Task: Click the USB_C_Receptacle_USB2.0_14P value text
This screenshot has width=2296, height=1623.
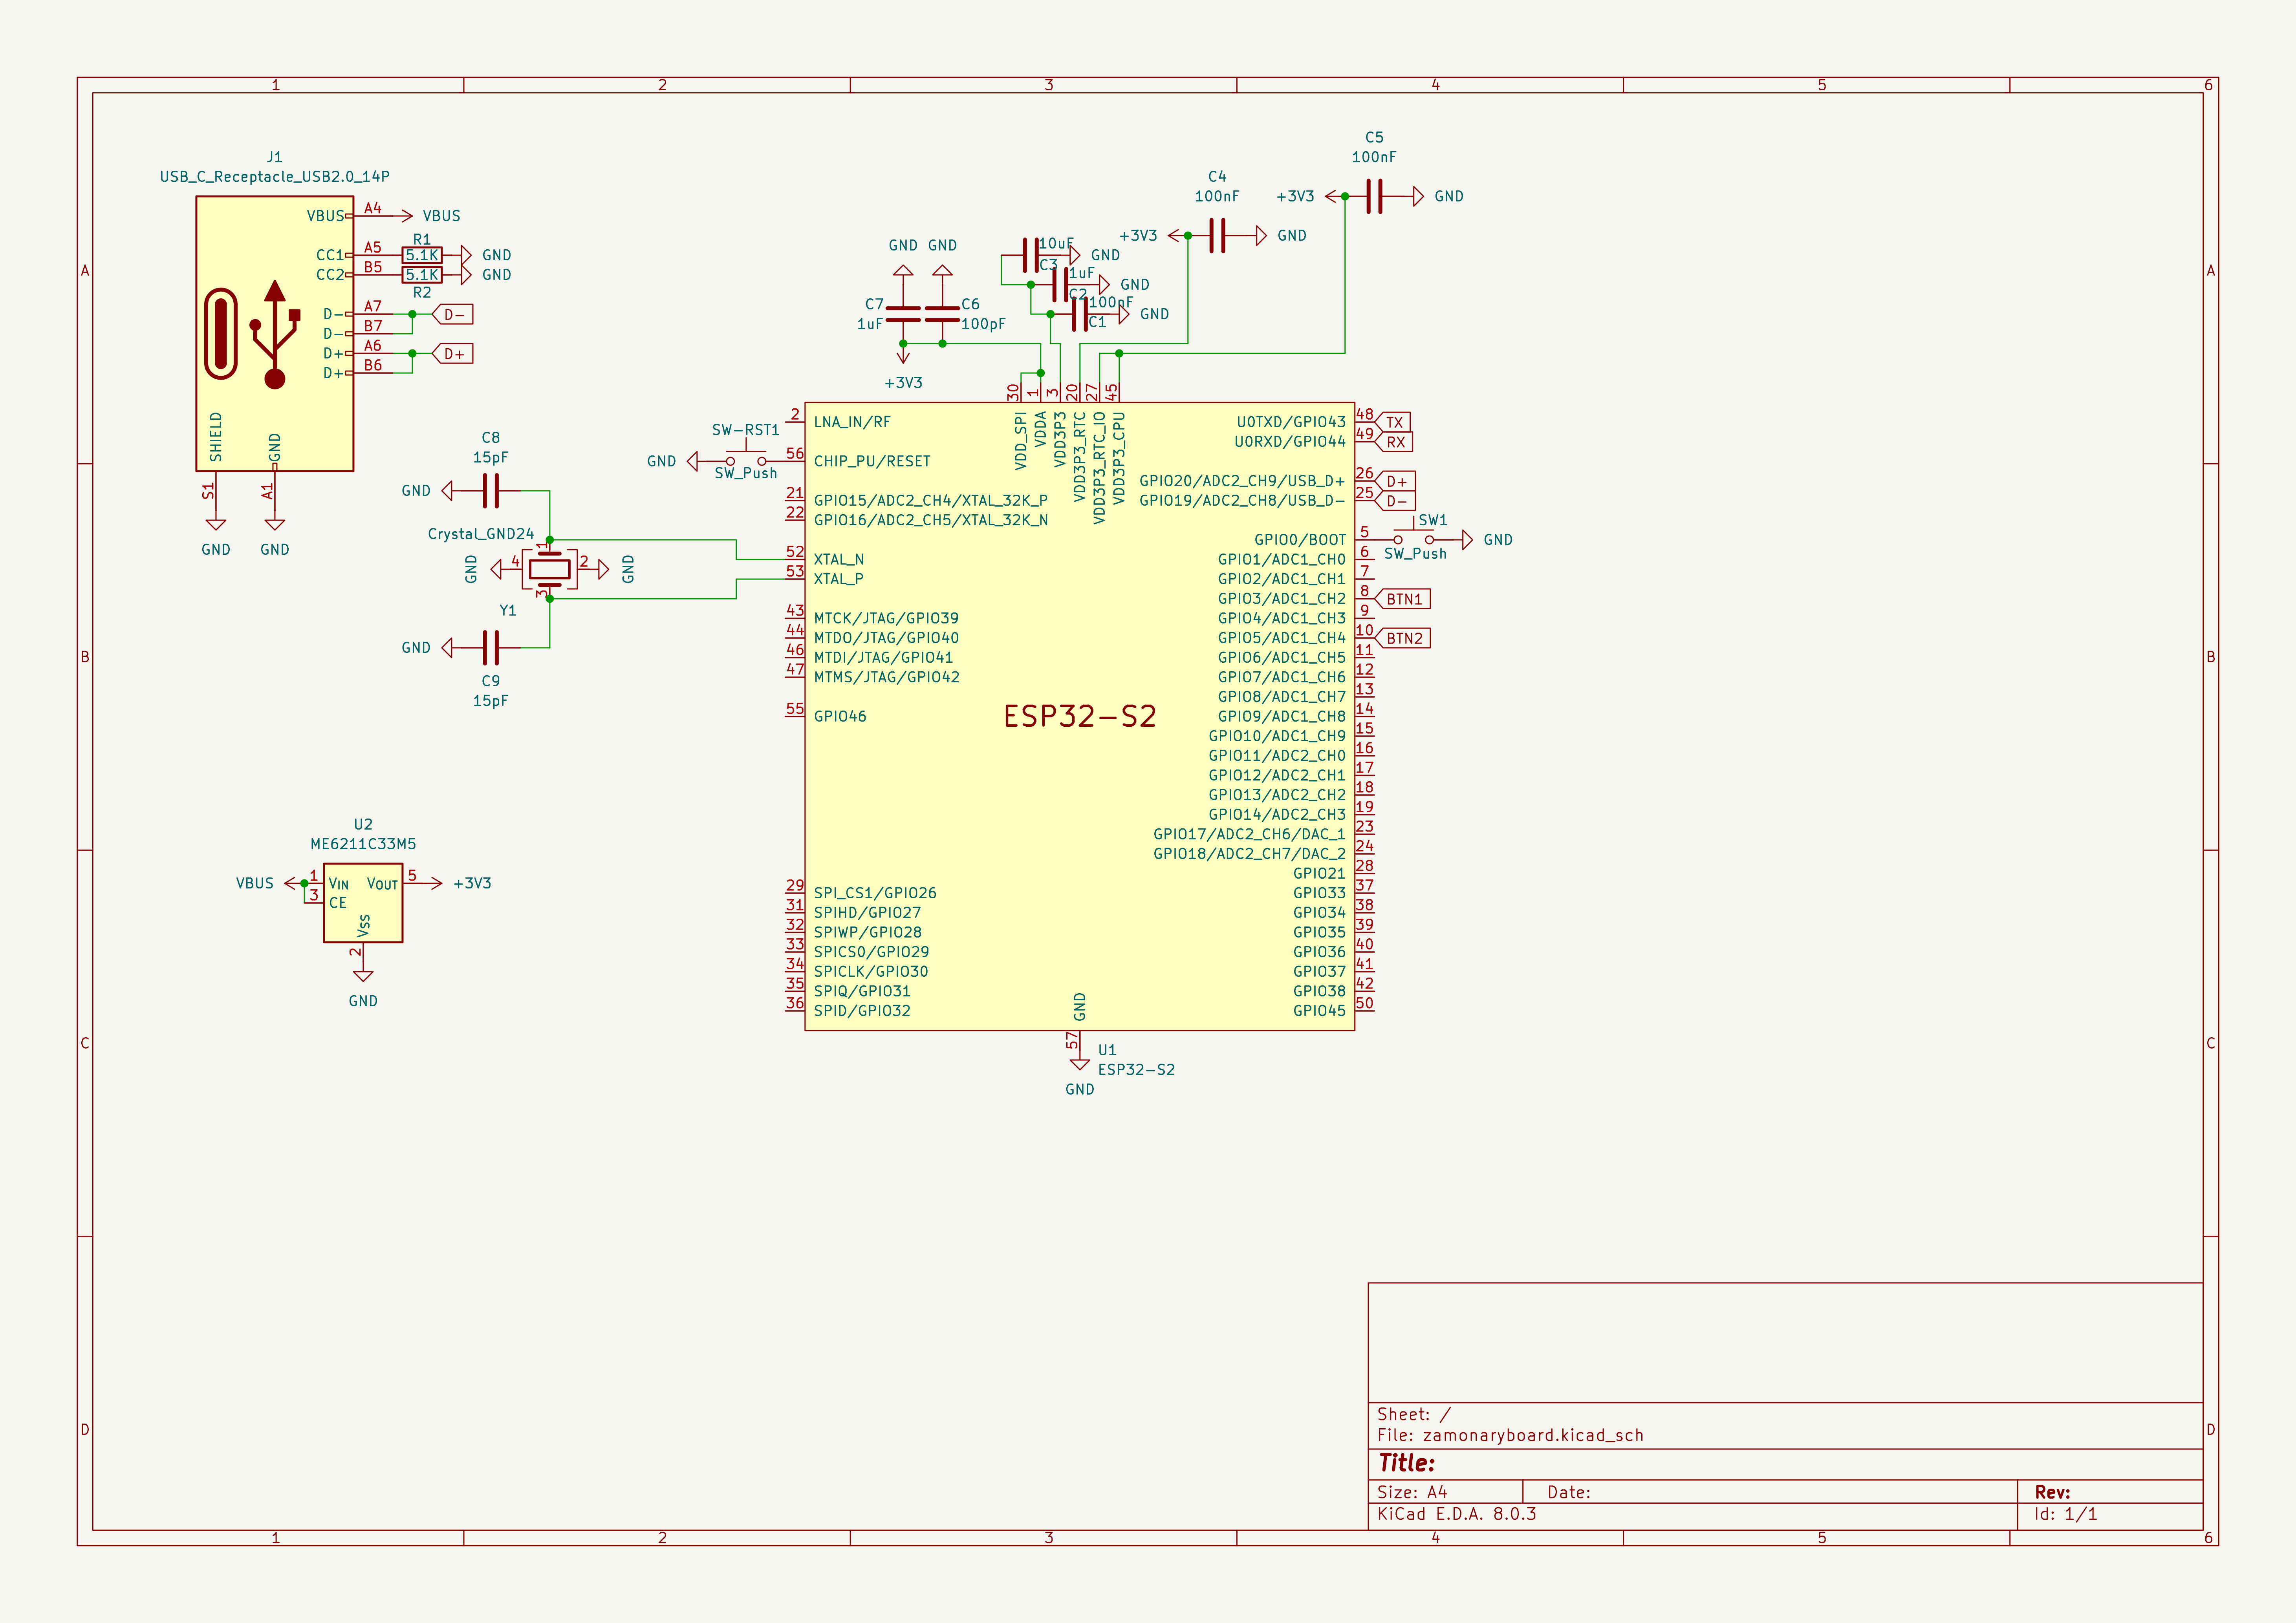Action: pos(275,177)
